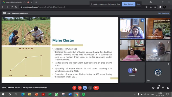Click Stop sharing button
172x97 pixels.
pos(128,4)
